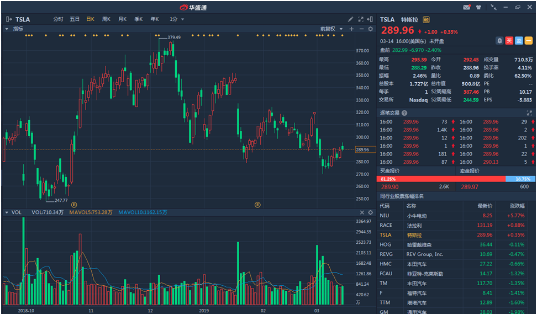
Task: Open the mail messages icon
Action: (x=467, y=7)
